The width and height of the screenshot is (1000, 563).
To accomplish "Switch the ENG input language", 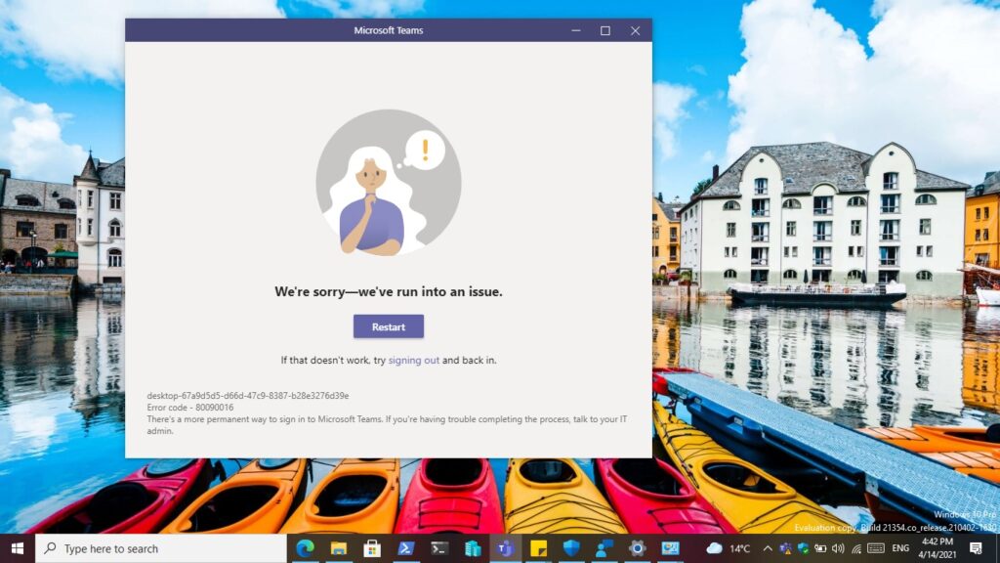I will click(900, 548).
